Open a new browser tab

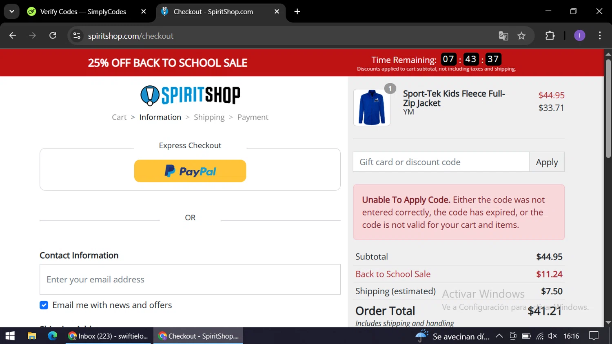pyautogui.click(x=297, y=11)
